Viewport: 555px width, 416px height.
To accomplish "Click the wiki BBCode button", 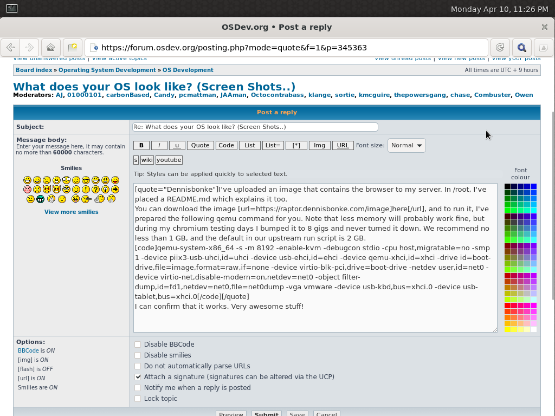I will 147,160.
